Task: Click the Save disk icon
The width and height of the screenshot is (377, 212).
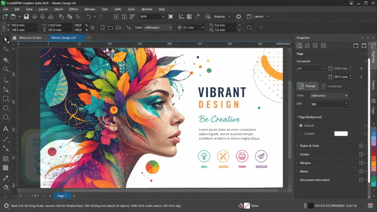Action: coord(26,17)
